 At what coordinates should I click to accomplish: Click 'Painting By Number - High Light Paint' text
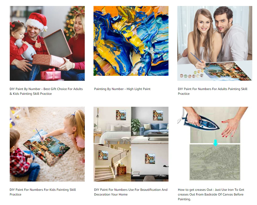pos(122,89)
